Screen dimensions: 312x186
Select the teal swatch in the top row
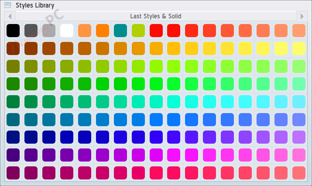(120, 31)
